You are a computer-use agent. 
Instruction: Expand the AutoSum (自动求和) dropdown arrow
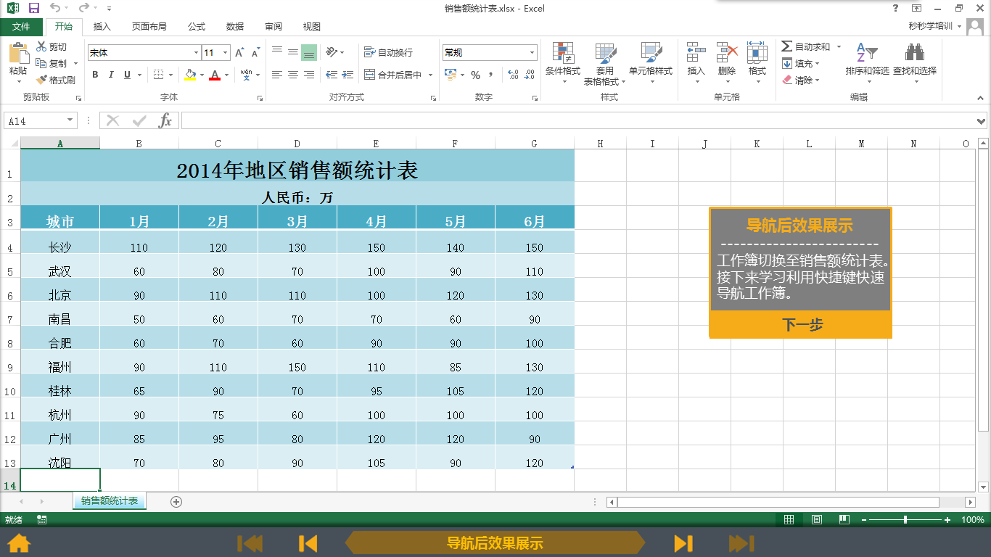tap(839, 46)
